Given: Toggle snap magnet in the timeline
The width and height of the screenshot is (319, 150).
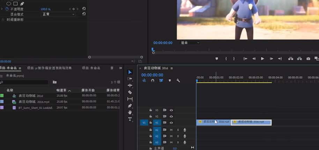Looking at the screenshot, I should click(153, 80).
